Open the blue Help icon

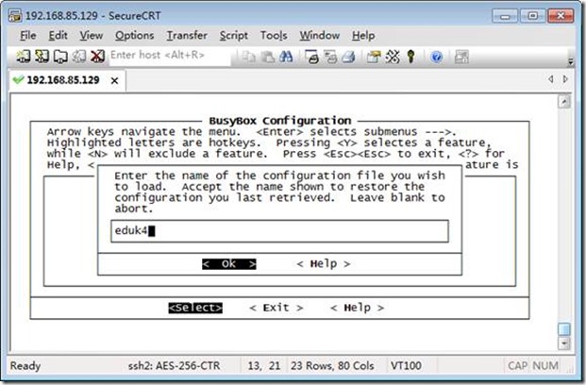(436, 57)
